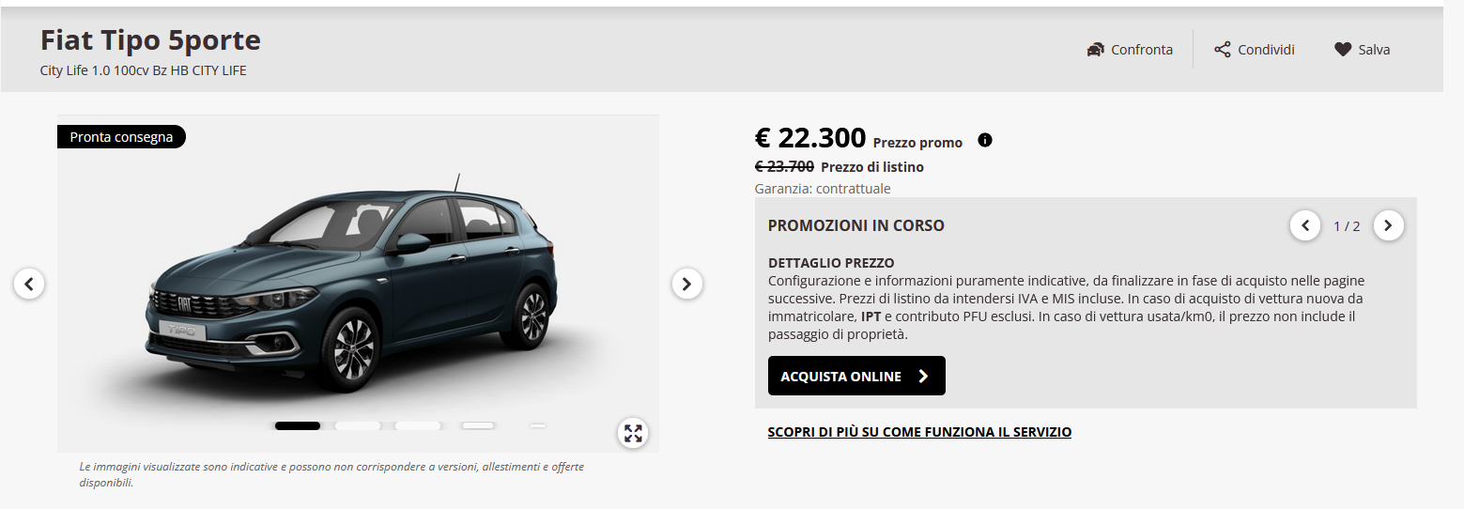Click the Fiat Tipo car image
1464x509 pixels.
point(352,286)
